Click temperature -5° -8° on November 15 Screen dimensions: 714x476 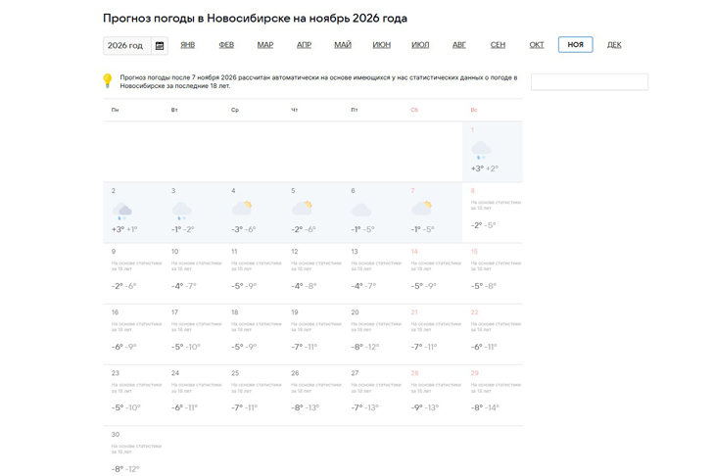[484, 286]
